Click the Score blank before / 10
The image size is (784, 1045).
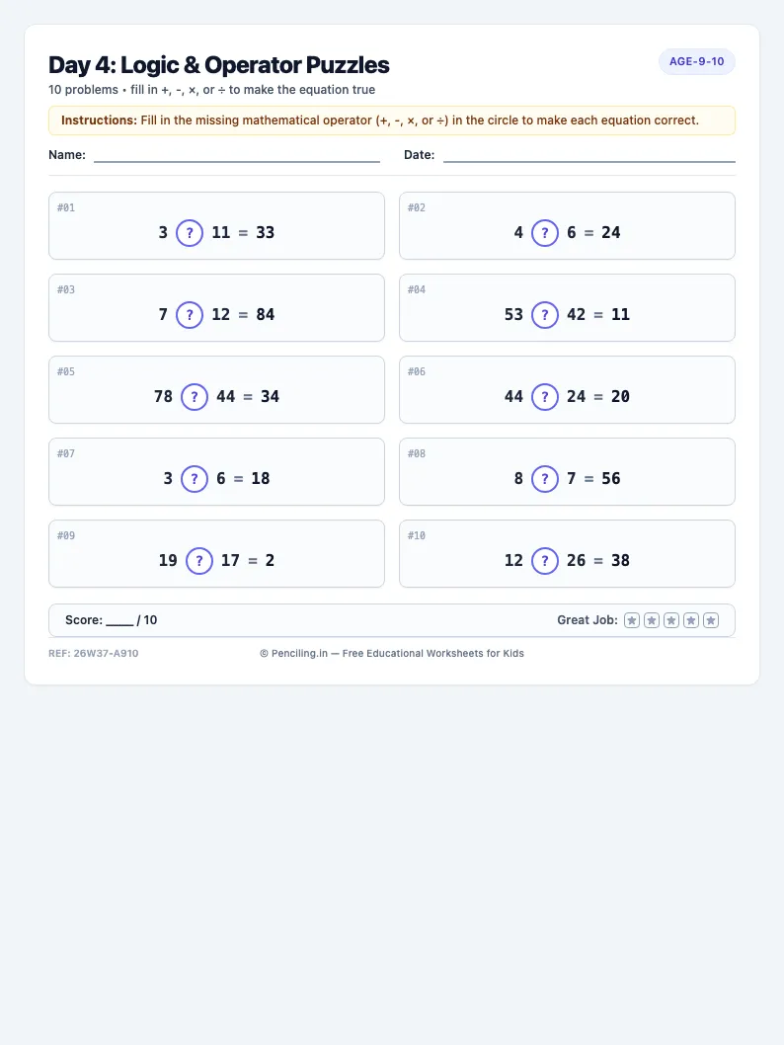click(119, 621)
